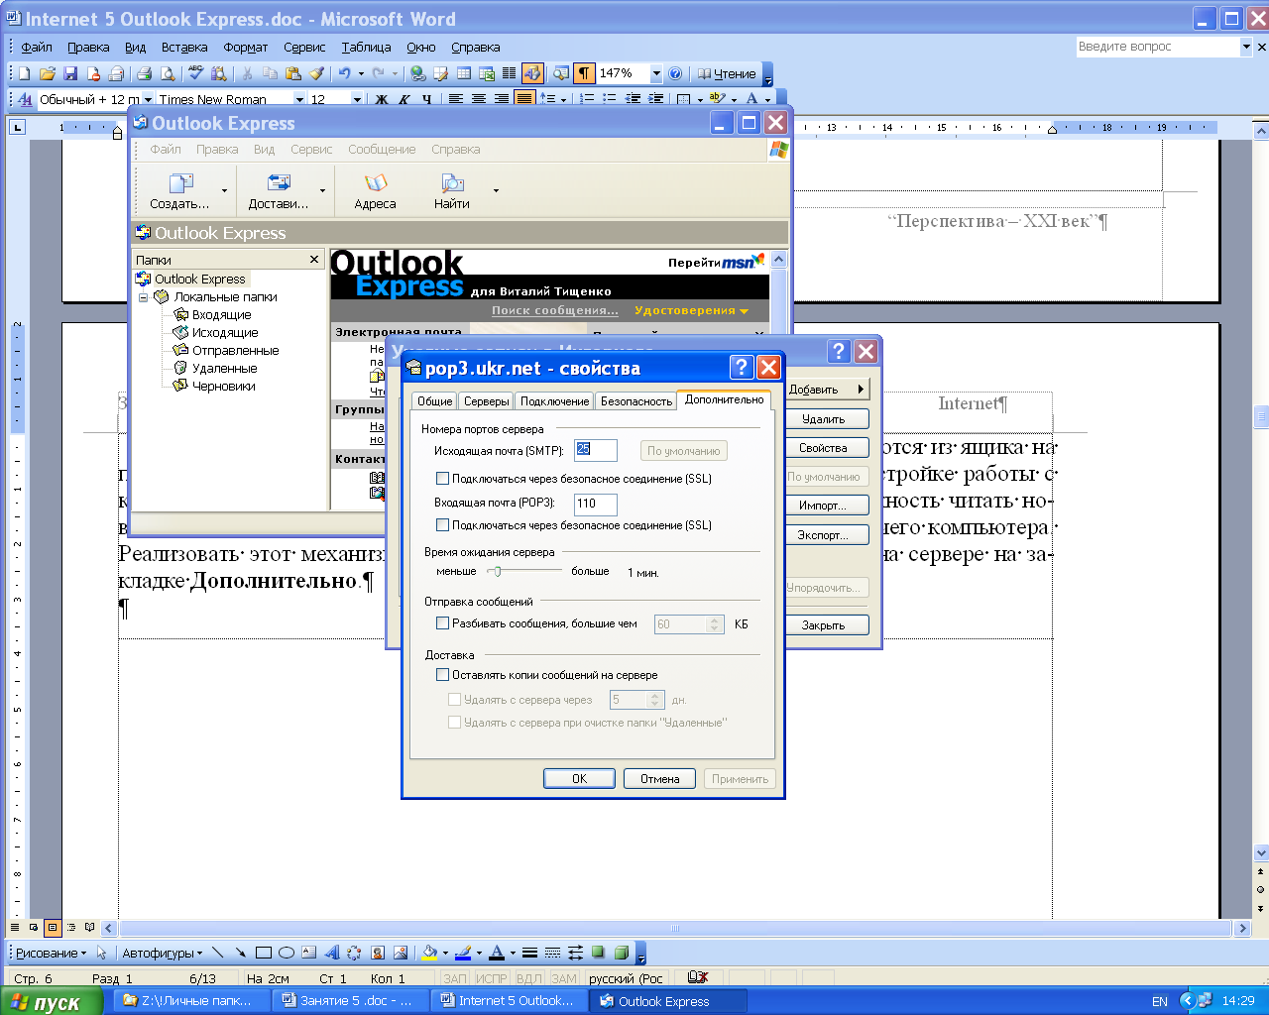Image resolution: width=1269 pixels, height=1015 pixels.
Task: Switch to the Безопасность tab
Action: point(635,401)
